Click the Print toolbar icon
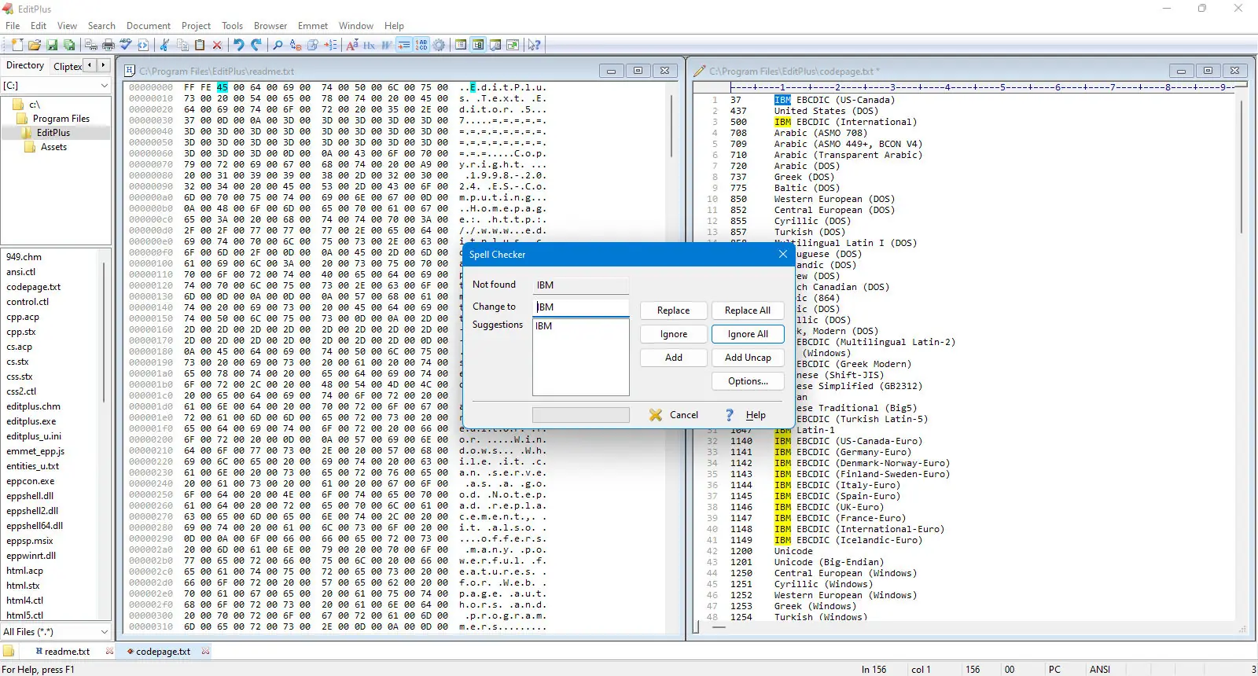 pos(109,45)
